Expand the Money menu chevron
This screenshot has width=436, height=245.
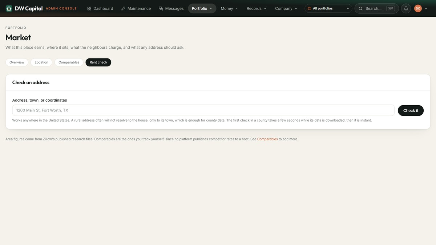pyautogui.click(x=237, y=8)
